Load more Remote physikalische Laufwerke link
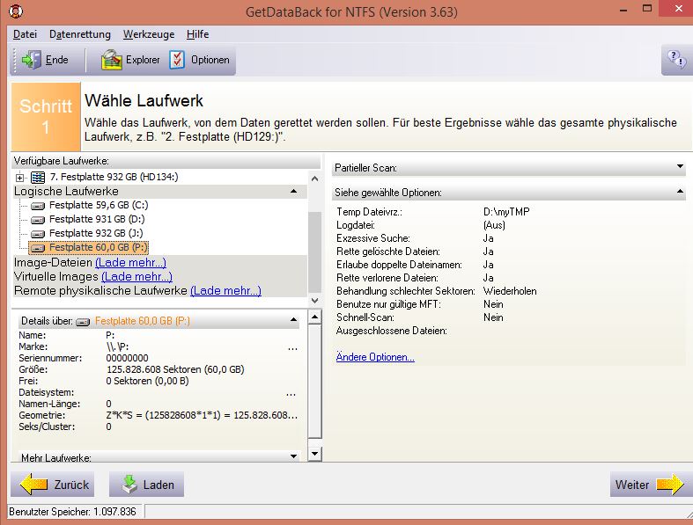This screenshot has width=693, height=525. coord(225,291)
